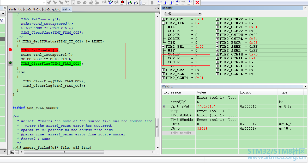Viewport: 308px width, 163px height.
Task: Click the second grayed hammer build icon
Action: (x=55, y=2)
